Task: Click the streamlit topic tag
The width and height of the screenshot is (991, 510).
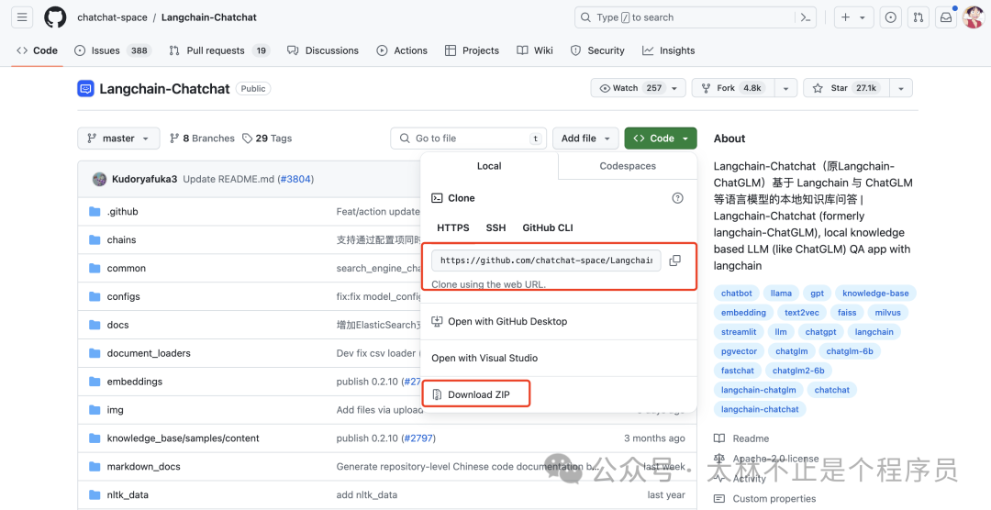Action: pos(738,332)
